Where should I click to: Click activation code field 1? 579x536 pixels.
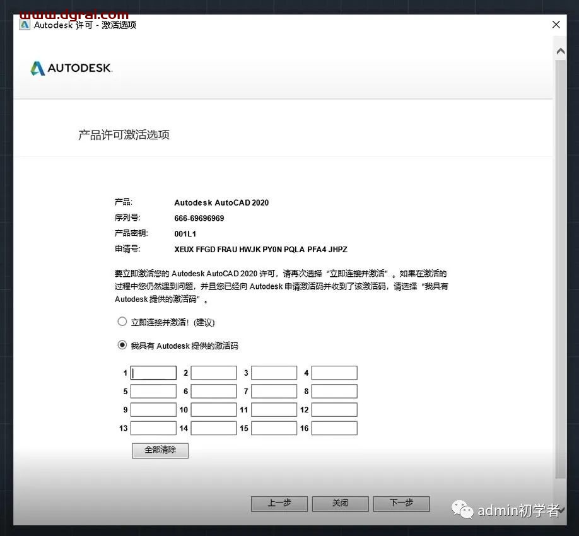154,373
